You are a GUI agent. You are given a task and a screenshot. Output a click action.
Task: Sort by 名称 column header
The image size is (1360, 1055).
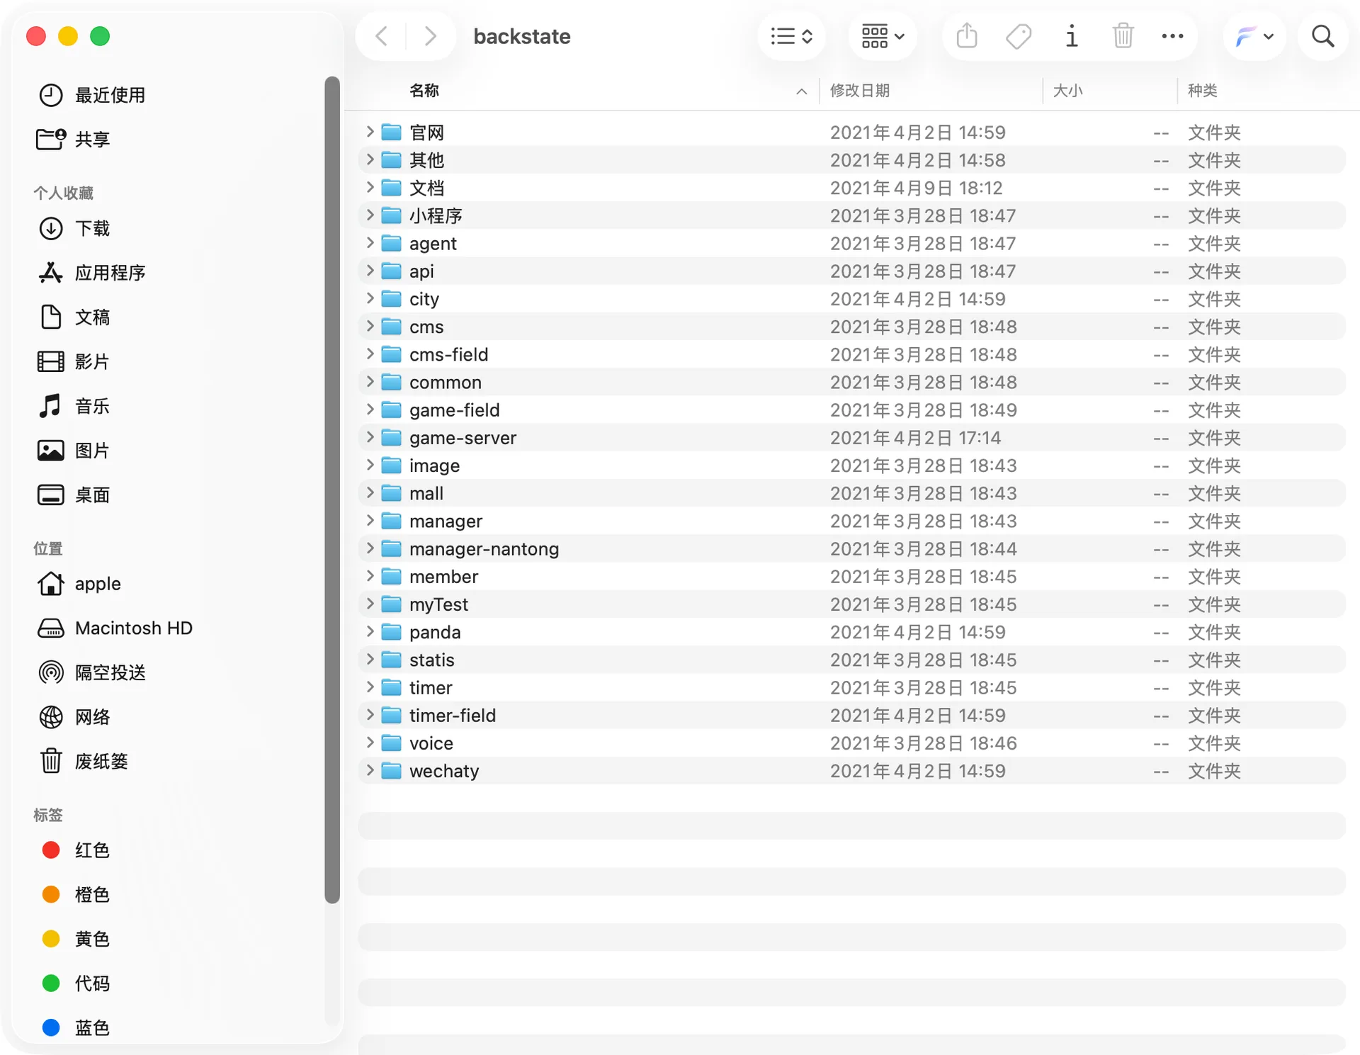(424, 91)
